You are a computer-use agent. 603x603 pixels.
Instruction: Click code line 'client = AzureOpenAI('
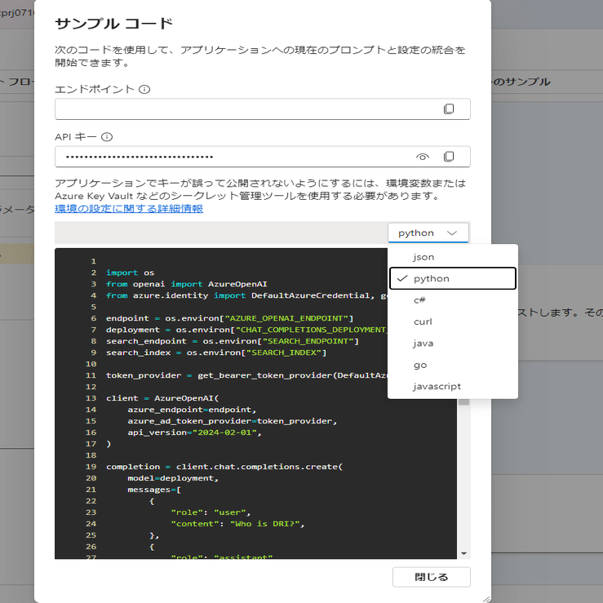(x=162, y=398)
